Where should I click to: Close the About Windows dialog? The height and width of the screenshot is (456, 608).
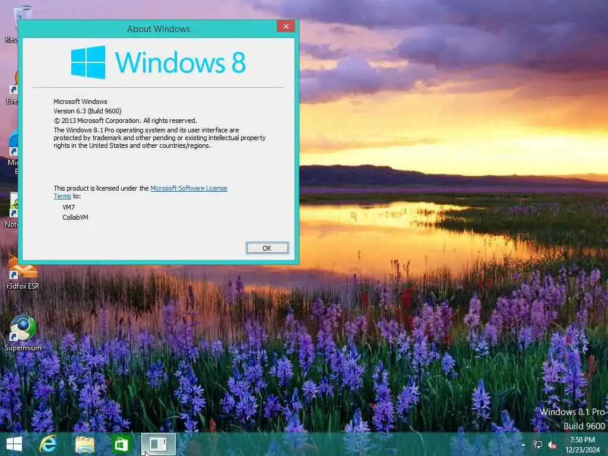286,26
